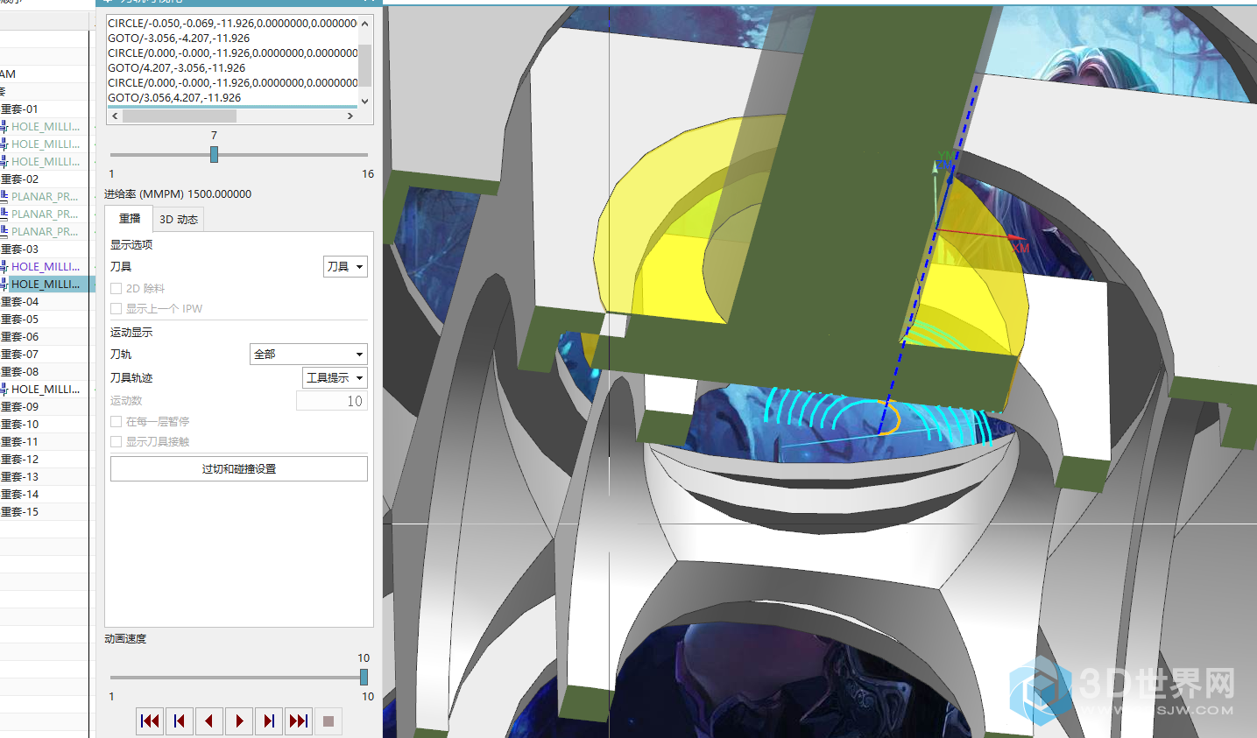Switch to the 3D 动态 tab

[179, 219]
